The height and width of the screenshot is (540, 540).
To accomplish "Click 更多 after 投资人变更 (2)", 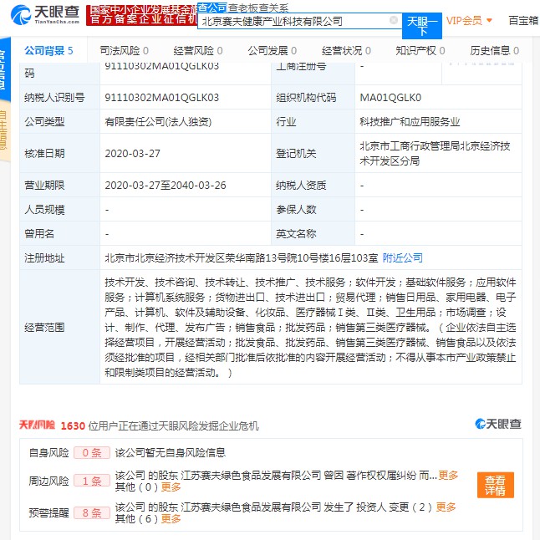I will coord(446,507).
